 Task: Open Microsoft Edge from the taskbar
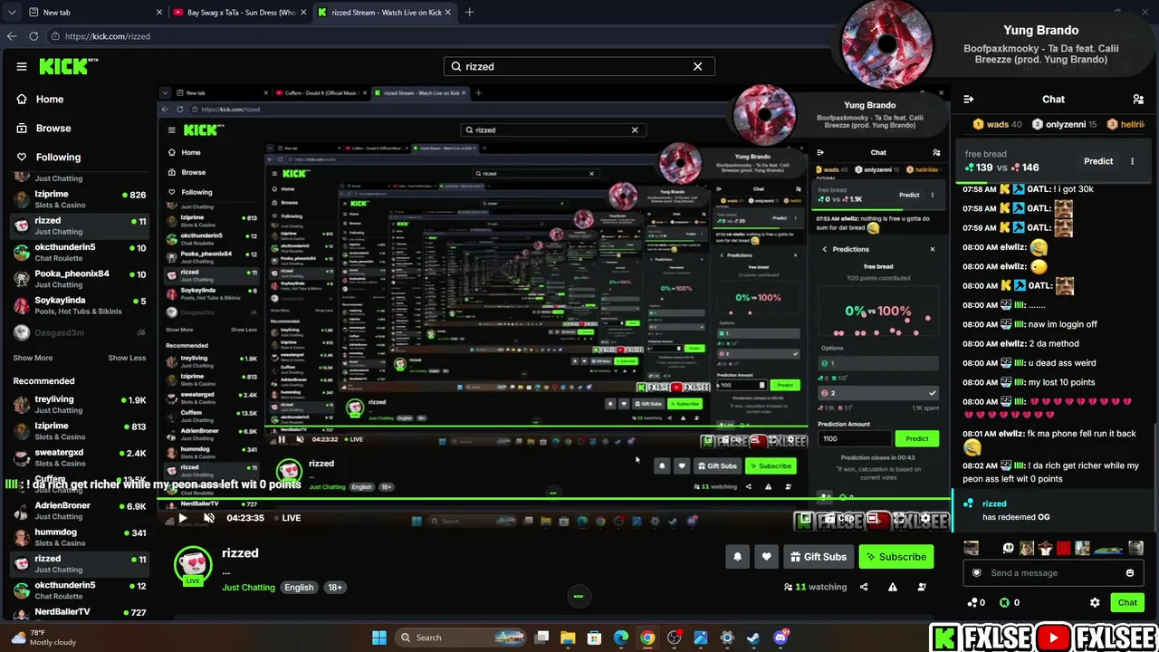pos(621,638)
